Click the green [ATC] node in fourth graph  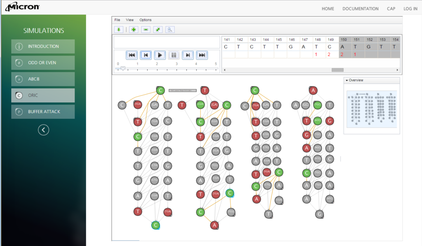click(318, 121)
